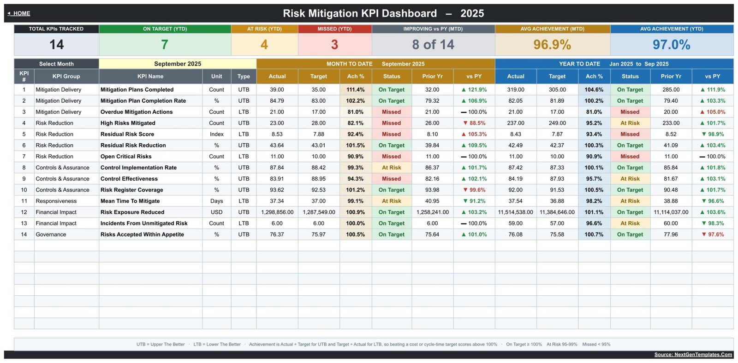Click the MTD status for Control Effectiveness
The image size is (738, 363).
(x=392, y=179)
